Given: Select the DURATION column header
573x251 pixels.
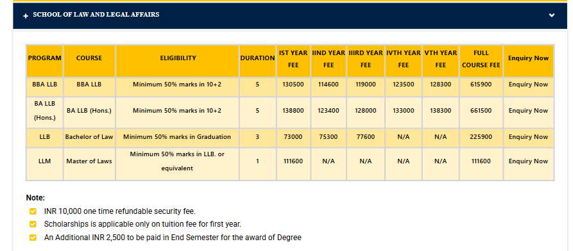Looking at the screenshot, I should pyautogui.click(x=257, y=58).
